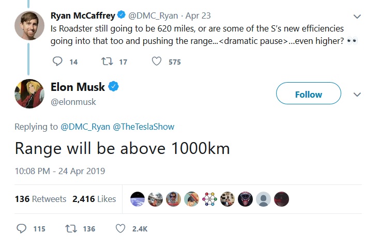The image size is (379, 249).
Task: Expand more options chevron beside Follow button
Action: [357, 95]
